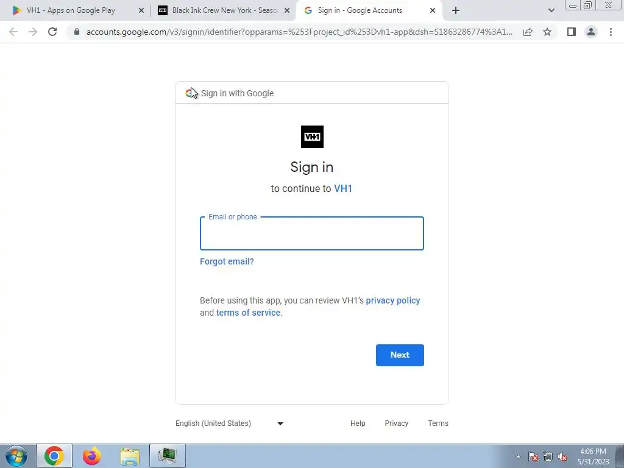
Task: Restore down the Chrome window
Action: [587, 5]
